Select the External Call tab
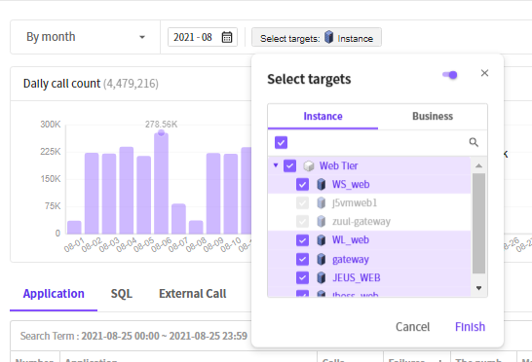Image resolution: width=532 pixels, height=362 pixels. [x=192, y=294]
